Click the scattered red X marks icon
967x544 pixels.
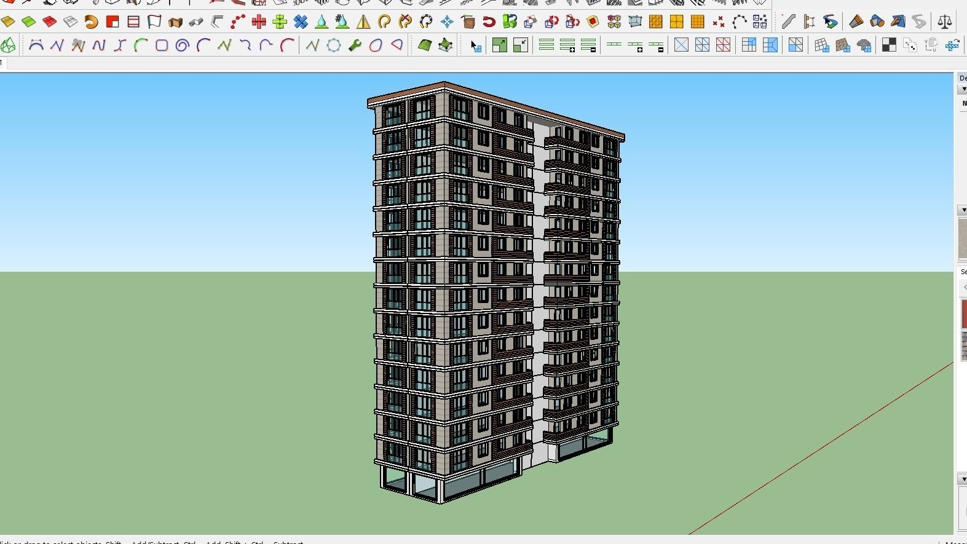point(719,22)
